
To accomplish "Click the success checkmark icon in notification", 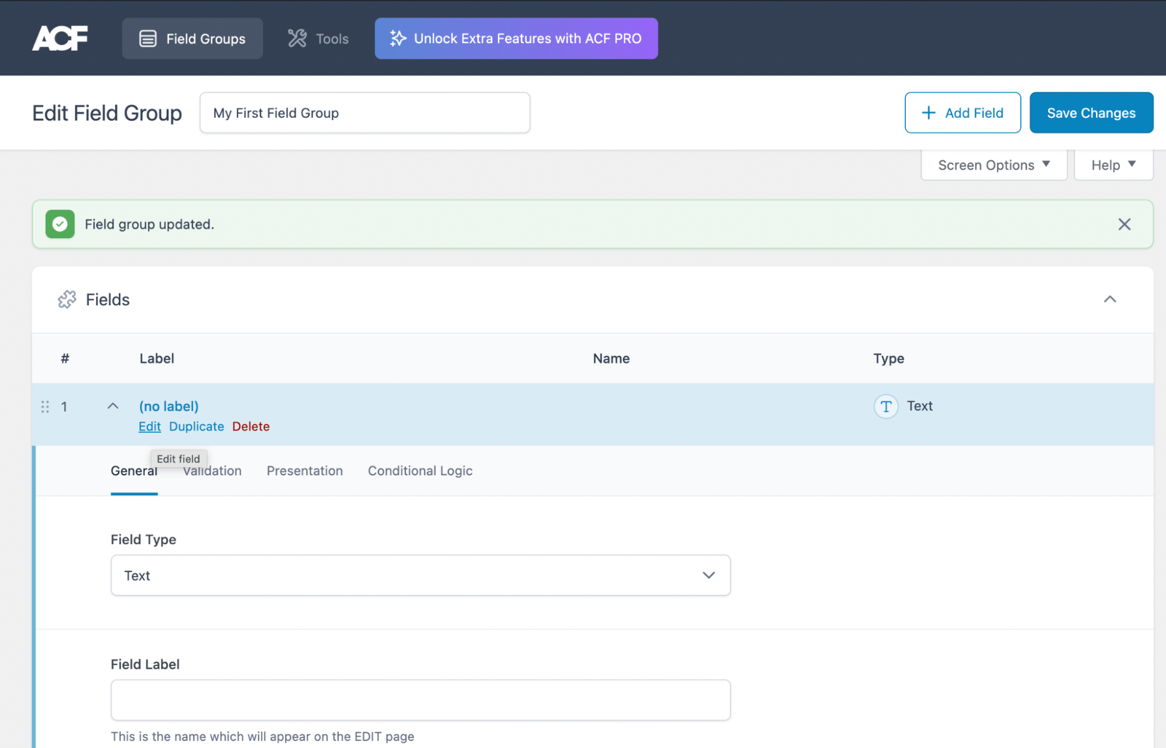I will [x=59, y=223].
